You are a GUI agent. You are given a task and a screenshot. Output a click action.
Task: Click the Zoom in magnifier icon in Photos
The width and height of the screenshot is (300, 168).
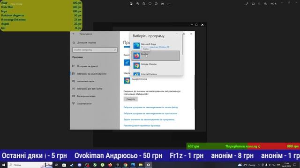point(266,4)
